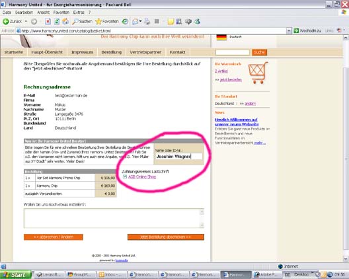Open the Haupt-Übersicht nav tab
The width and height of the screenshot is (349, 279).
pyautogui.click(x=47, y=52)
